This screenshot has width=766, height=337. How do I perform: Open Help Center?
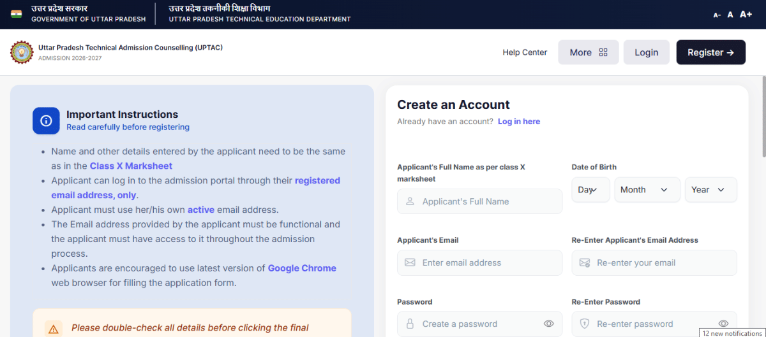(525, 52)
